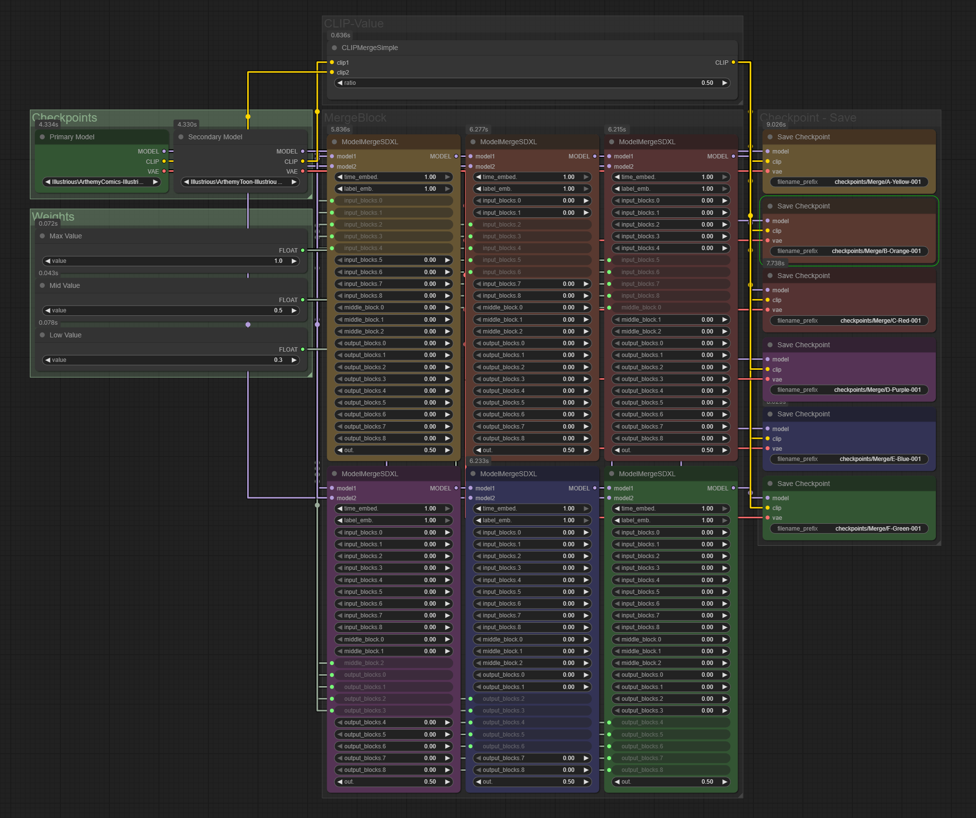Image resolution: width=976 pixels, height=818 pixels.
Task: Click the FLOAT output slot of Low Value
Action: click(303, 349)
